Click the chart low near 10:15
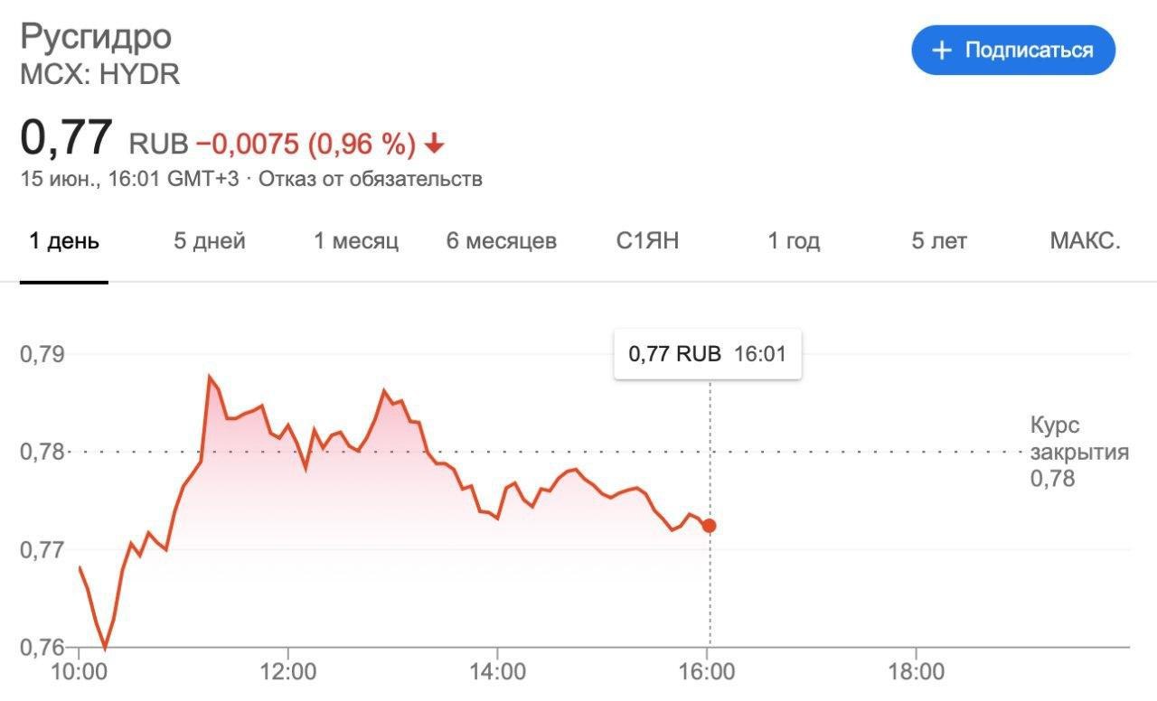Screen dimensions: 1157x701 tap(105, 648)
